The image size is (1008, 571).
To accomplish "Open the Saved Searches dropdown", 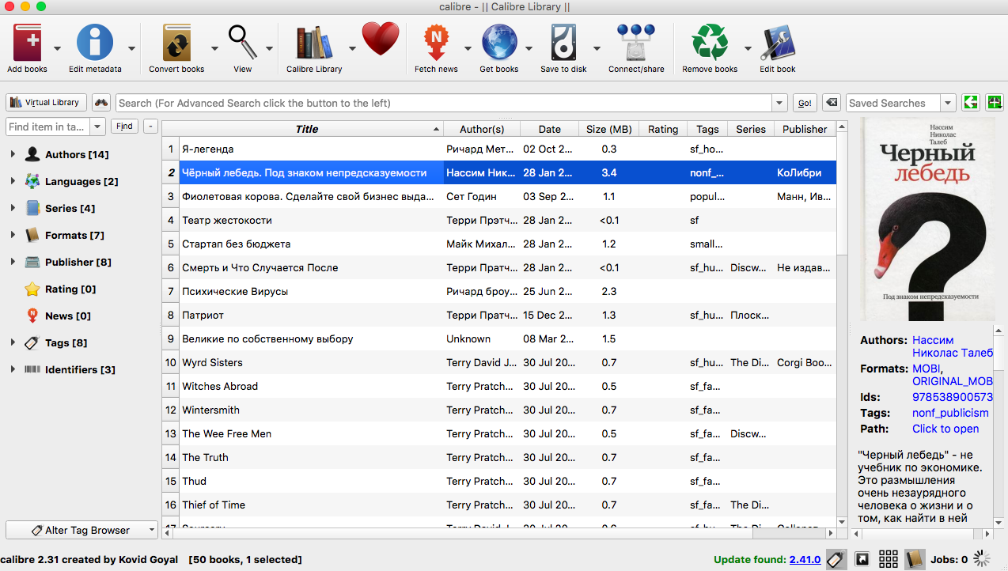I will 949,103.
